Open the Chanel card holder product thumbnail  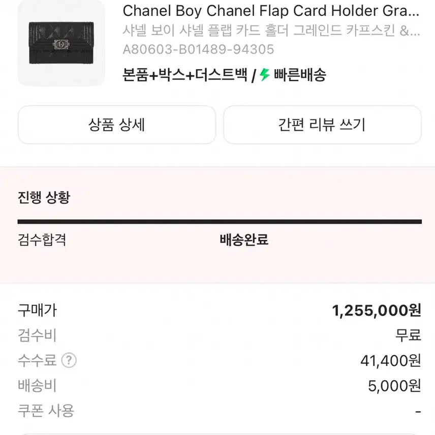point(61,42)
